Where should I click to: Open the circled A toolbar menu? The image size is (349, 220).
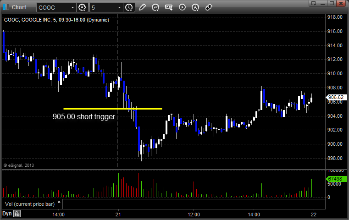pyautogui.click(x=195, y=7)
